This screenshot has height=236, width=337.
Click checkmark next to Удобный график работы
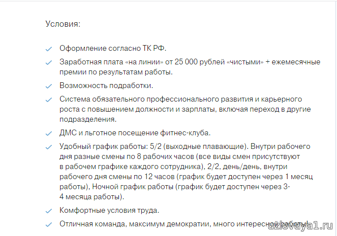[49, 147]
